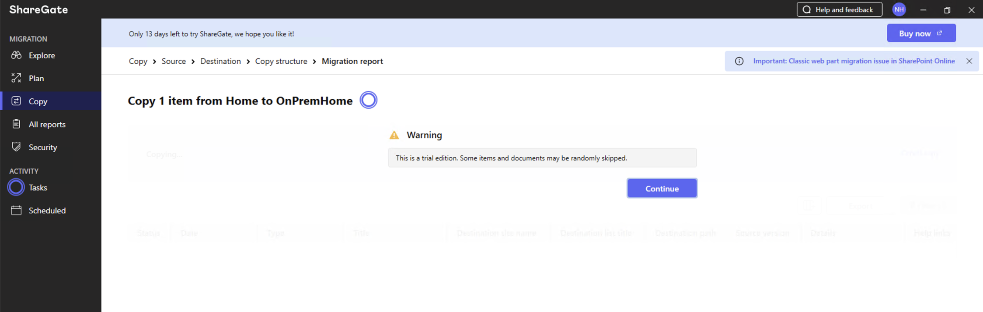Viewport: 983px width, 312px height.
Task: Click the Explore binoculars icon
Action: click(x=16, y=55)
